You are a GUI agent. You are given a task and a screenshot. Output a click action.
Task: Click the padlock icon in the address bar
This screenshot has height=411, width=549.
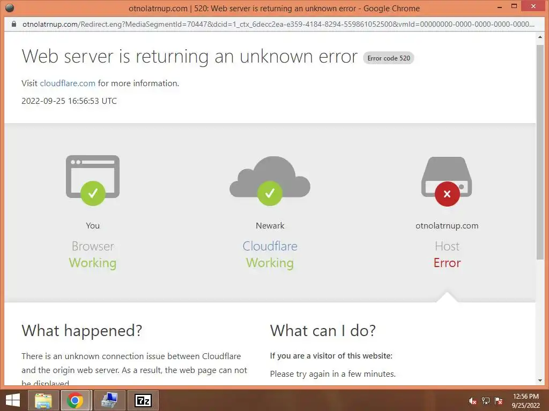(x=14, y=24)
